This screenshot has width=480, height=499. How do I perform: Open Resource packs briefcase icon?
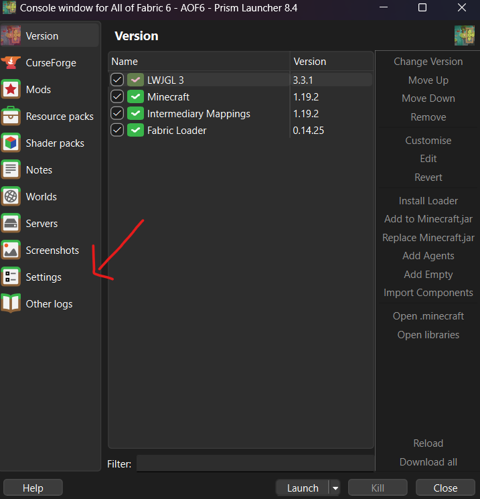pyautogui.click(x=11, y=117)
